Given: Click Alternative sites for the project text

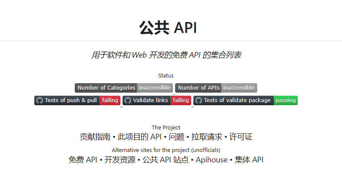Looking at the screenshot, I should [166, 150].
